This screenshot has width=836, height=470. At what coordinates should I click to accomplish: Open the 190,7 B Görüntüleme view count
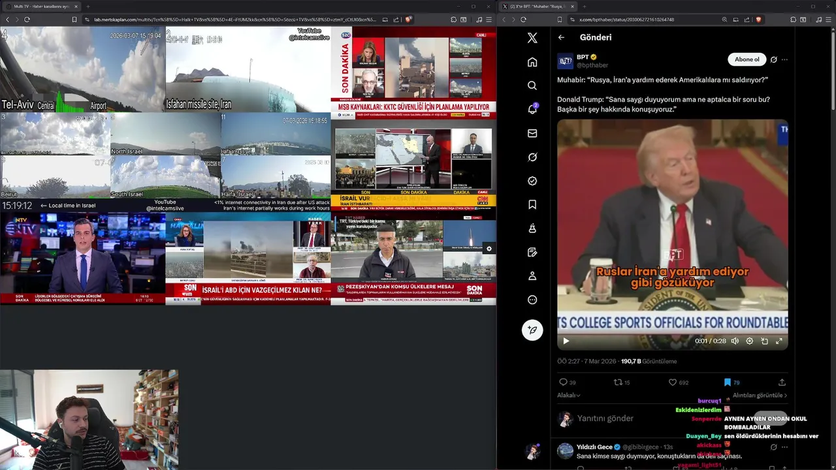(649, 361)
